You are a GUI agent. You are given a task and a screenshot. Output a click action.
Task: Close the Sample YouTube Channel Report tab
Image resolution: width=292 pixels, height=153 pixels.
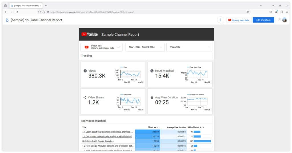coord(40,6)
